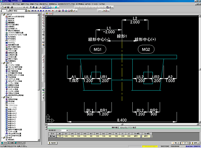
Task: Toggle the fourth view mode button
Action: click(x=52, y=7)
